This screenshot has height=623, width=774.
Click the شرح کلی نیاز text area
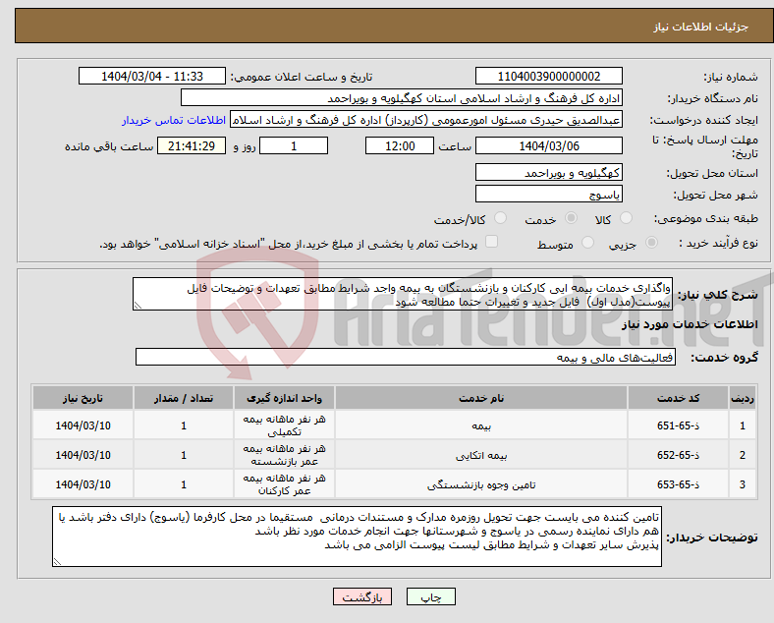click(x=403, y=294)
